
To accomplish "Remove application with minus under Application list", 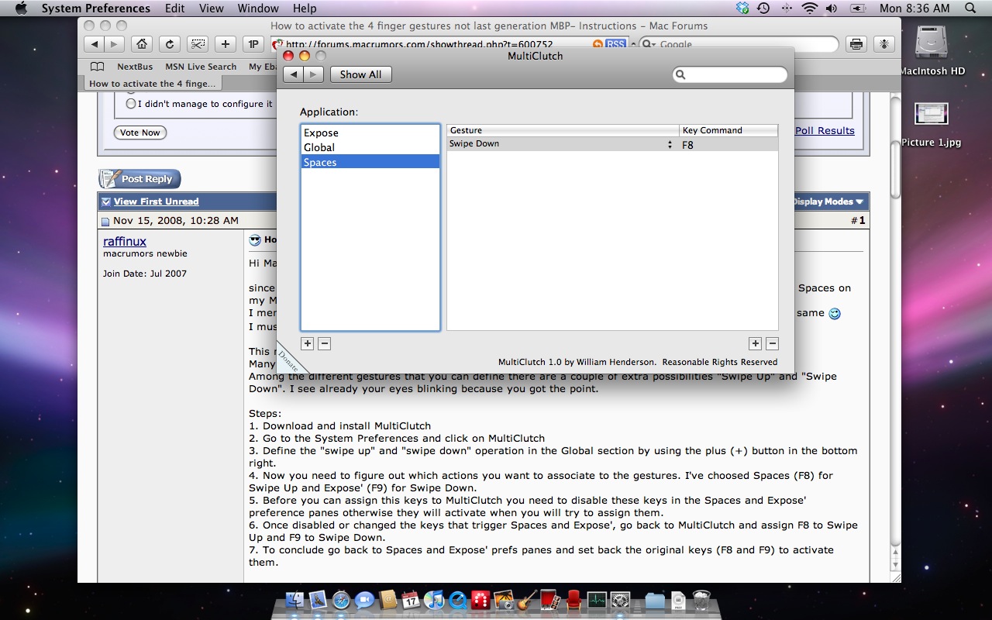I will [x=325, y=343].
